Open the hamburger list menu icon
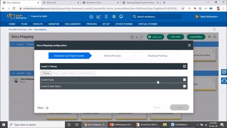The image size is (227, 128). click(106, 17)
